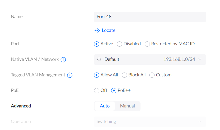Select the Active port radio button
220x130 pixels.
click(97, 44)
